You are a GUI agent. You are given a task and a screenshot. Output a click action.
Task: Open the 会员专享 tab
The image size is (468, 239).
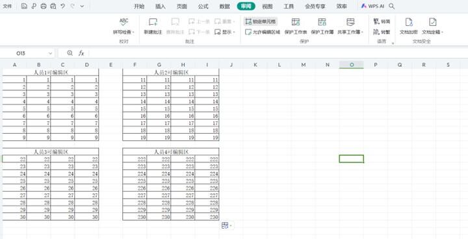click(x=315, y=6)
